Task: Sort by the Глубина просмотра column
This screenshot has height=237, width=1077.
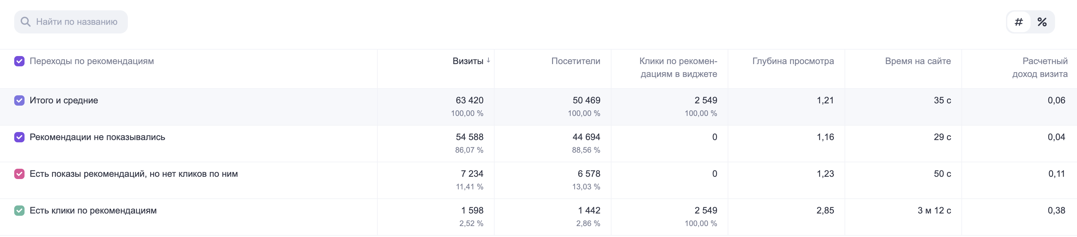Action: click(793, 61)
